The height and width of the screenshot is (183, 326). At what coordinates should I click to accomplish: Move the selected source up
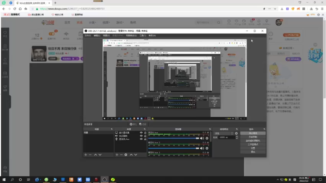point(131,155)
